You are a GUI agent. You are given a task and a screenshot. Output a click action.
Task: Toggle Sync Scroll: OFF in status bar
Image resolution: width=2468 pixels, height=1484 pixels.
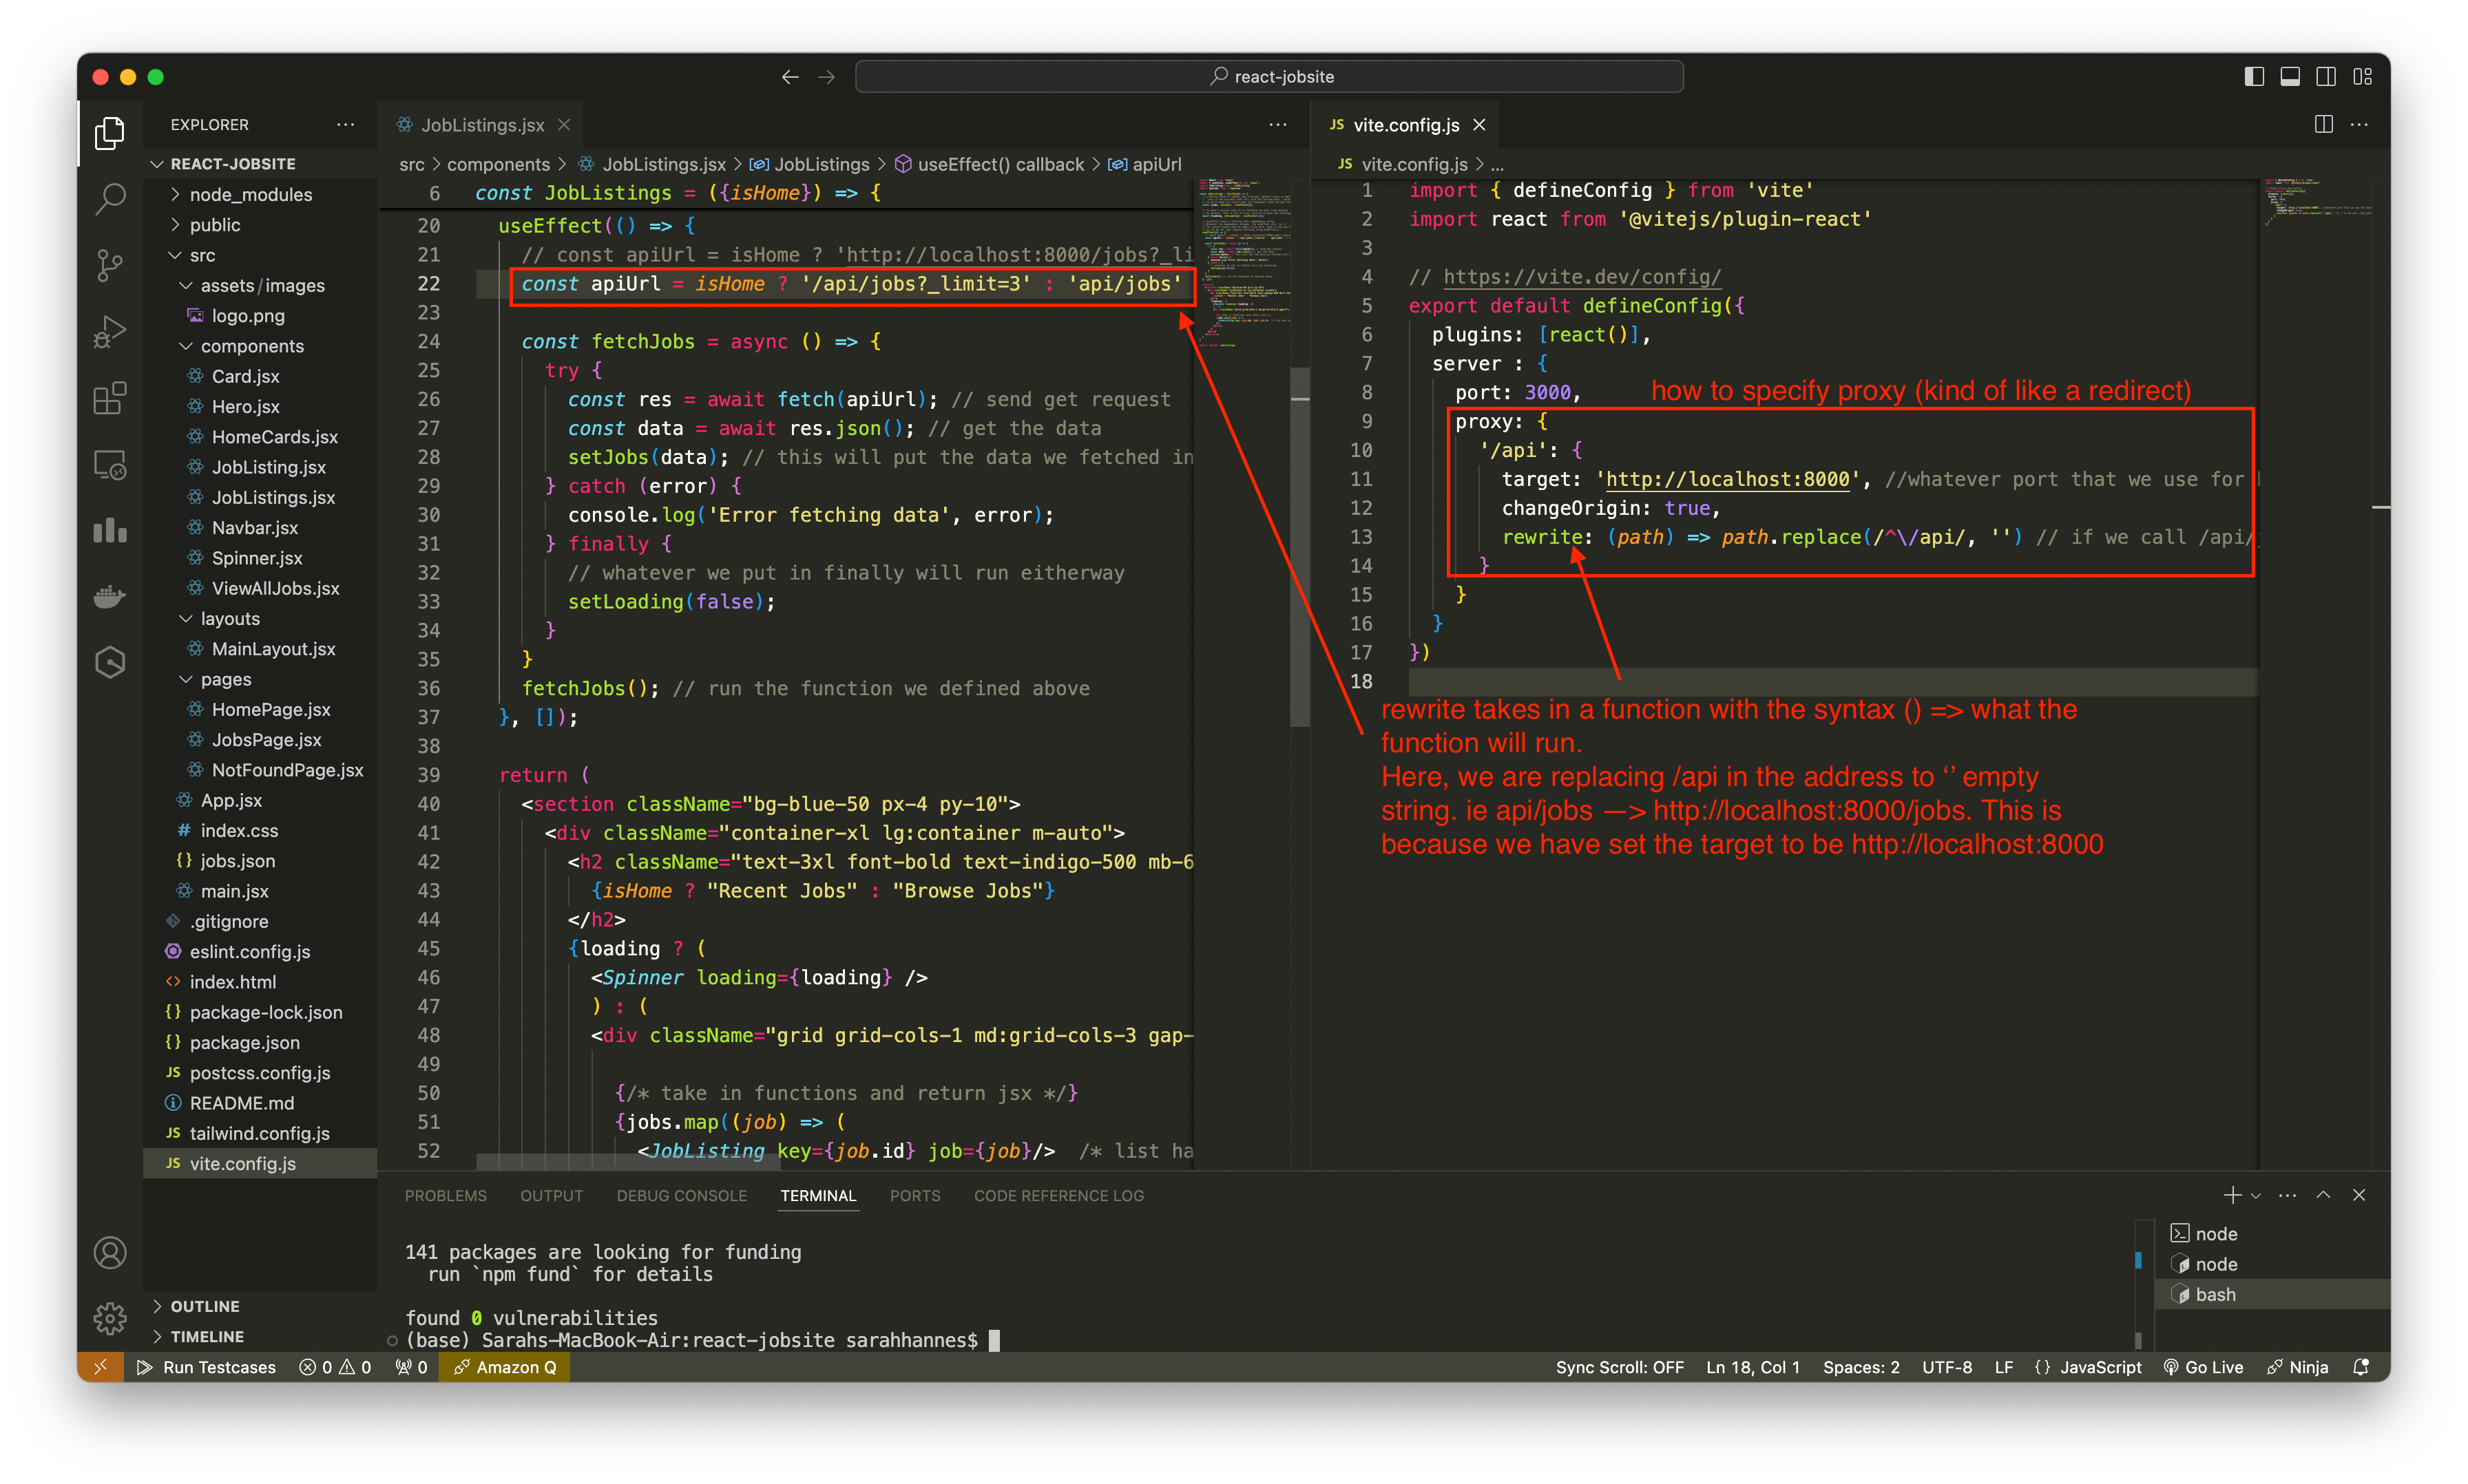pyautogui.click(x=1619, y=1367)
